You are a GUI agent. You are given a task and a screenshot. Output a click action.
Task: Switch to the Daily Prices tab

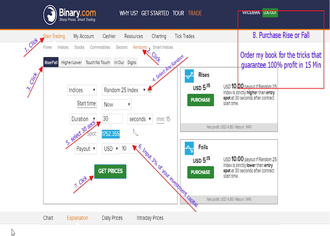point(112,218)
